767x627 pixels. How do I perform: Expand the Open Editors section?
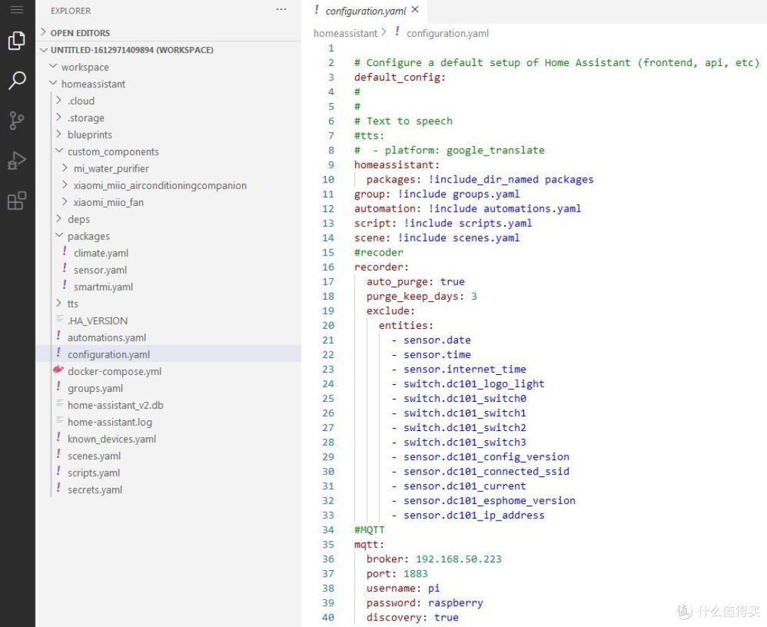coord(80,33)
